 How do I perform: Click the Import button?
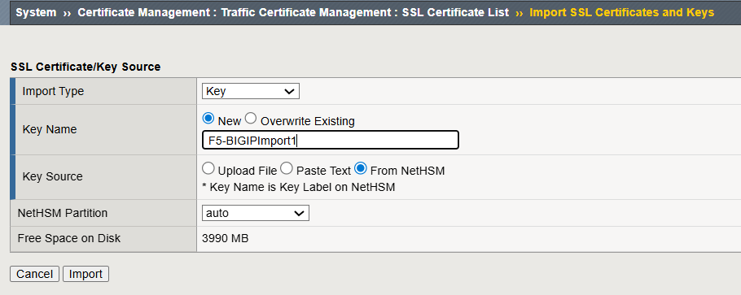[x=86, y=274]
